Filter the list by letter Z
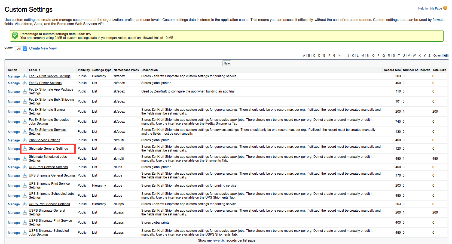 click(x=429, y=55)
